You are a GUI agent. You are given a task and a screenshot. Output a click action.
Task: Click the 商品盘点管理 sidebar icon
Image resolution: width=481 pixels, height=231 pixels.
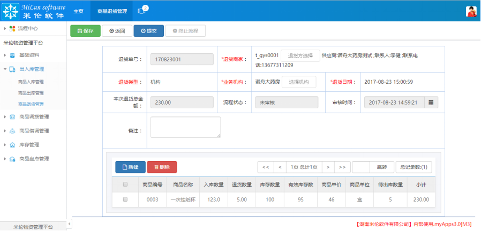12,158
